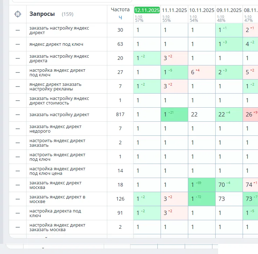The height and width of the screenshot is (254, 258).
Task: Click the 'Запросы' column header
Action: click(42, 14)
